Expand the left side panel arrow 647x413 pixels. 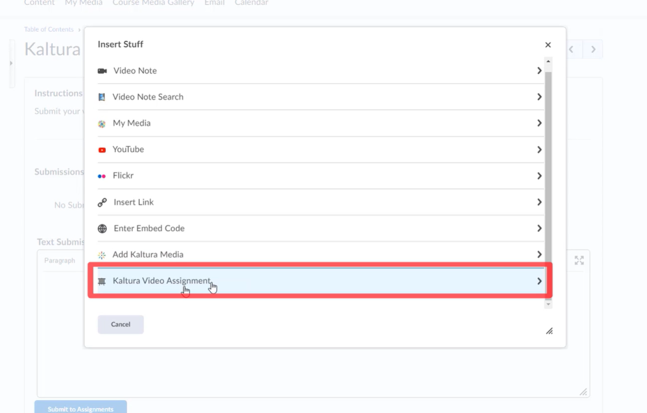[x=11, y=63]
